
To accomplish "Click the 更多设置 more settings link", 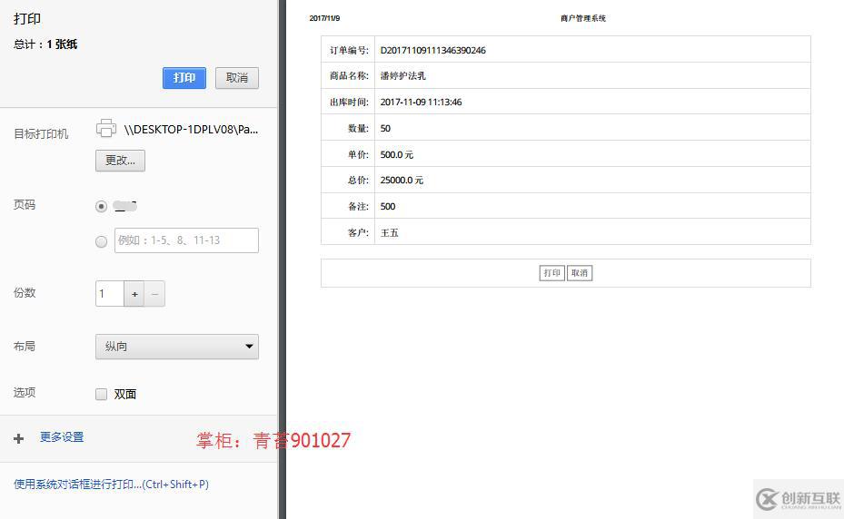I will (62, 436).
